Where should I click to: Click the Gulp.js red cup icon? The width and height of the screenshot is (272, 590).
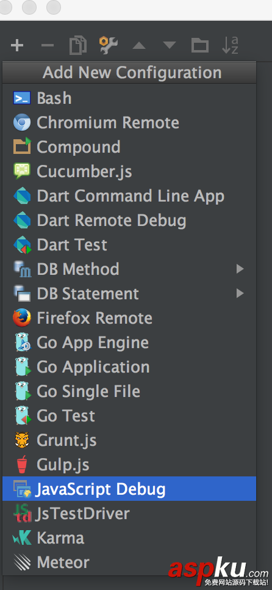pos(22,464)
